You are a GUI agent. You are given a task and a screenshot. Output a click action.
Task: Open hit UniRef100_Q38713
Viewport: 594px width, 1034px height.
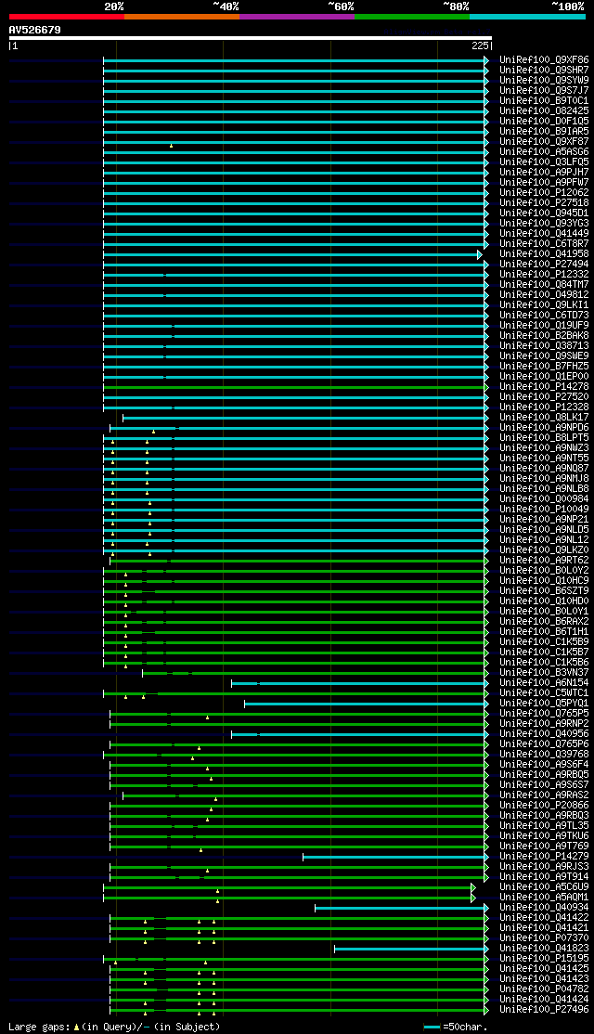coord(544,346)
